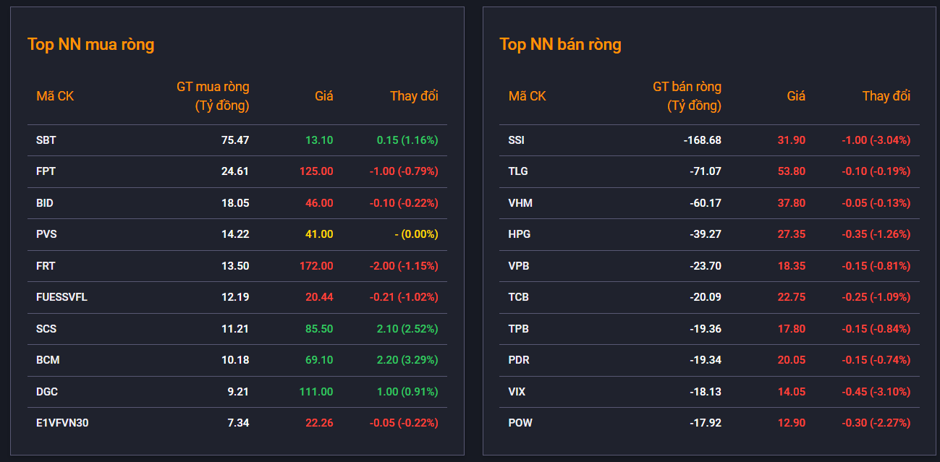Screen dimensions: 940x462
Task: Click SSI net-sell value -168.68
Action: click(703, 140)
